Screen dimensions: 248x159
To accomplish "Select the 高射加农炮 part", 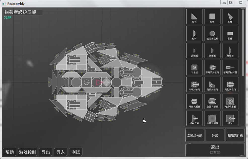I will [x=230, y=85].
